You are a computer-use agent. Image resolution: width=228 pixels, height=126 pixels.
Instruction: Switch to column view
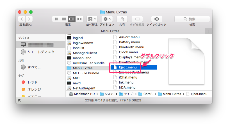pyautogui.click(x=72, y=19)
